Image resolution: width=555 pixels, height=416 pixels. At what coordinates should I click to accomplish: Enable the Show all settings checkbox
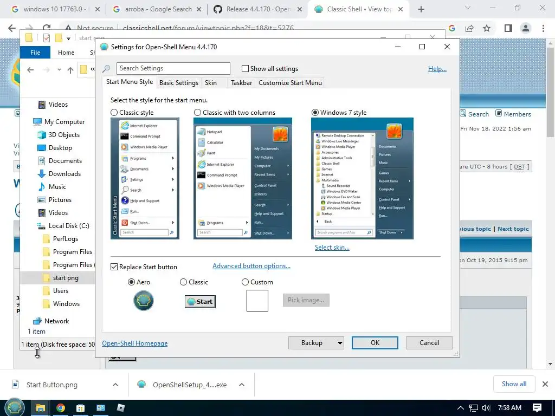point(245,69)
